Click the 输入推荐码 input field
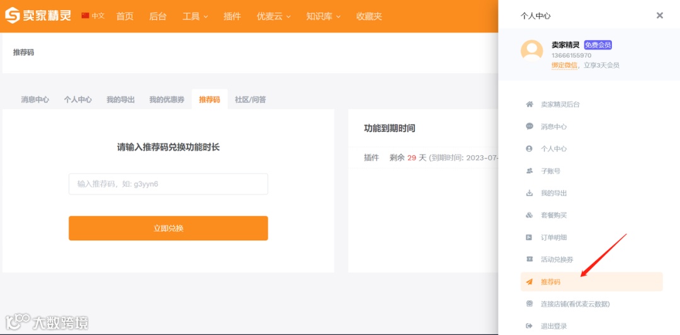Screen dimensions: 680x335 [x=168, y=184]
